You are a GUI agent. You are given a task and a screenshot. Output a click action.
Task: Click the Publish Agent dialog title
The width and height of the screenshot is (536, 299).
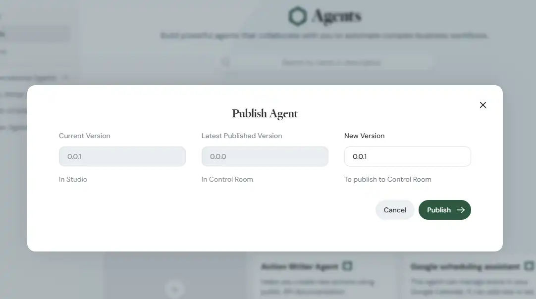[265, 113]
